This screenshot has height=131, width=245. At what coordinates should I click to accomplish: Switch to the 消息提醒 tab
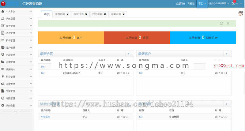(60, 14)
